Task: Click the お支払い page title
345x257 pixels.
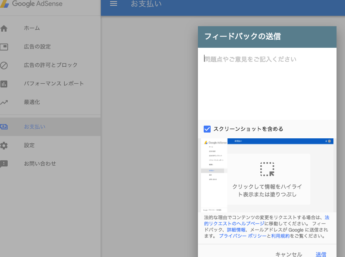Action: tap(146, 3)
